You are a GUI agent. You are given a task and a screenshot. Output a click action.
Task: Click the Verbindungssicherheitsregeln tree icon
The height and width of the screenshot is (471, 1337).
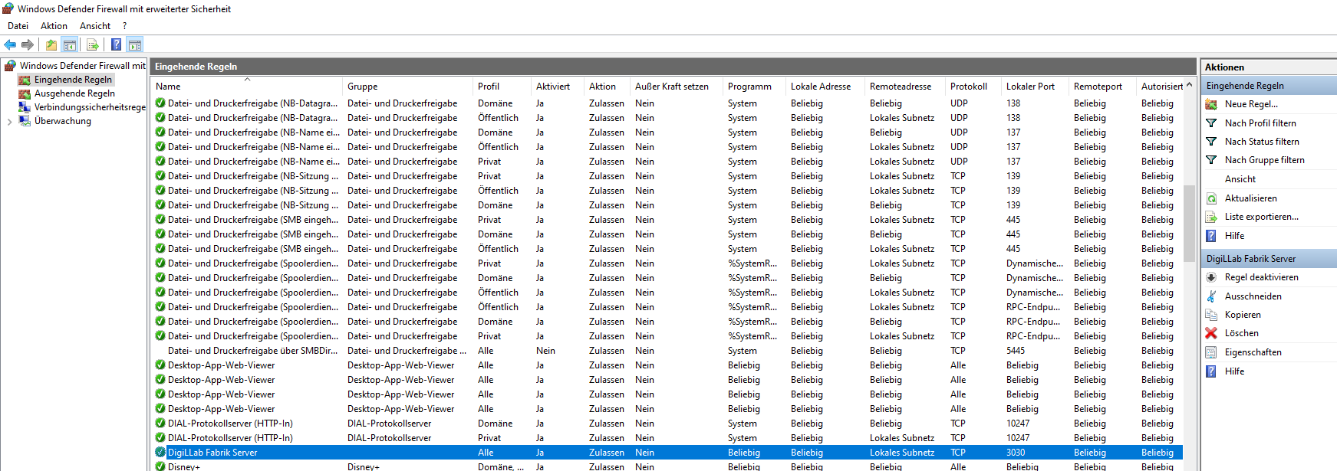point(25,107)
